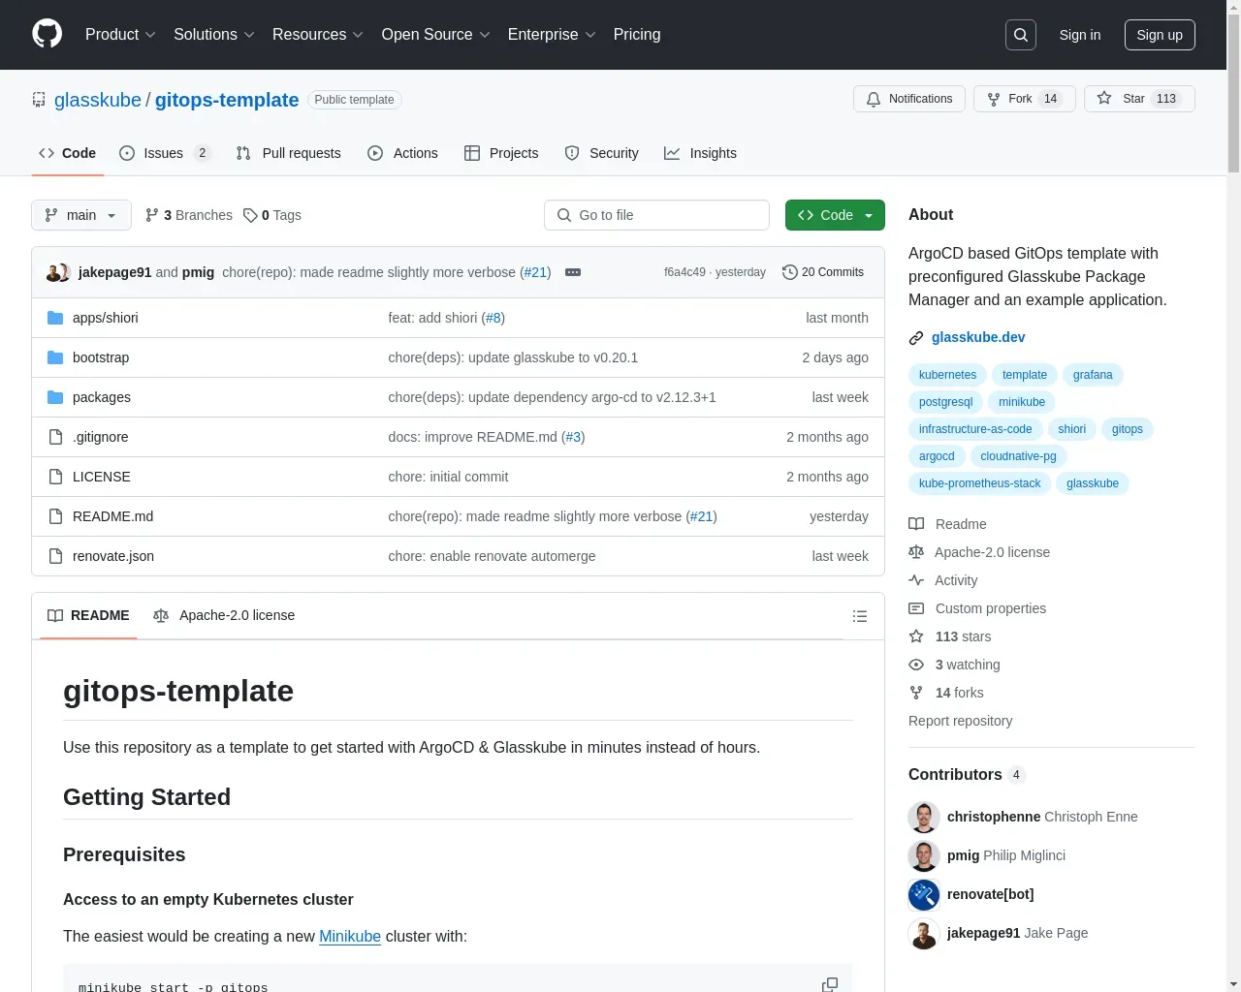
Task: Click the book icon beside Readme
Action: pyautogui.click(x=916, y=524)
